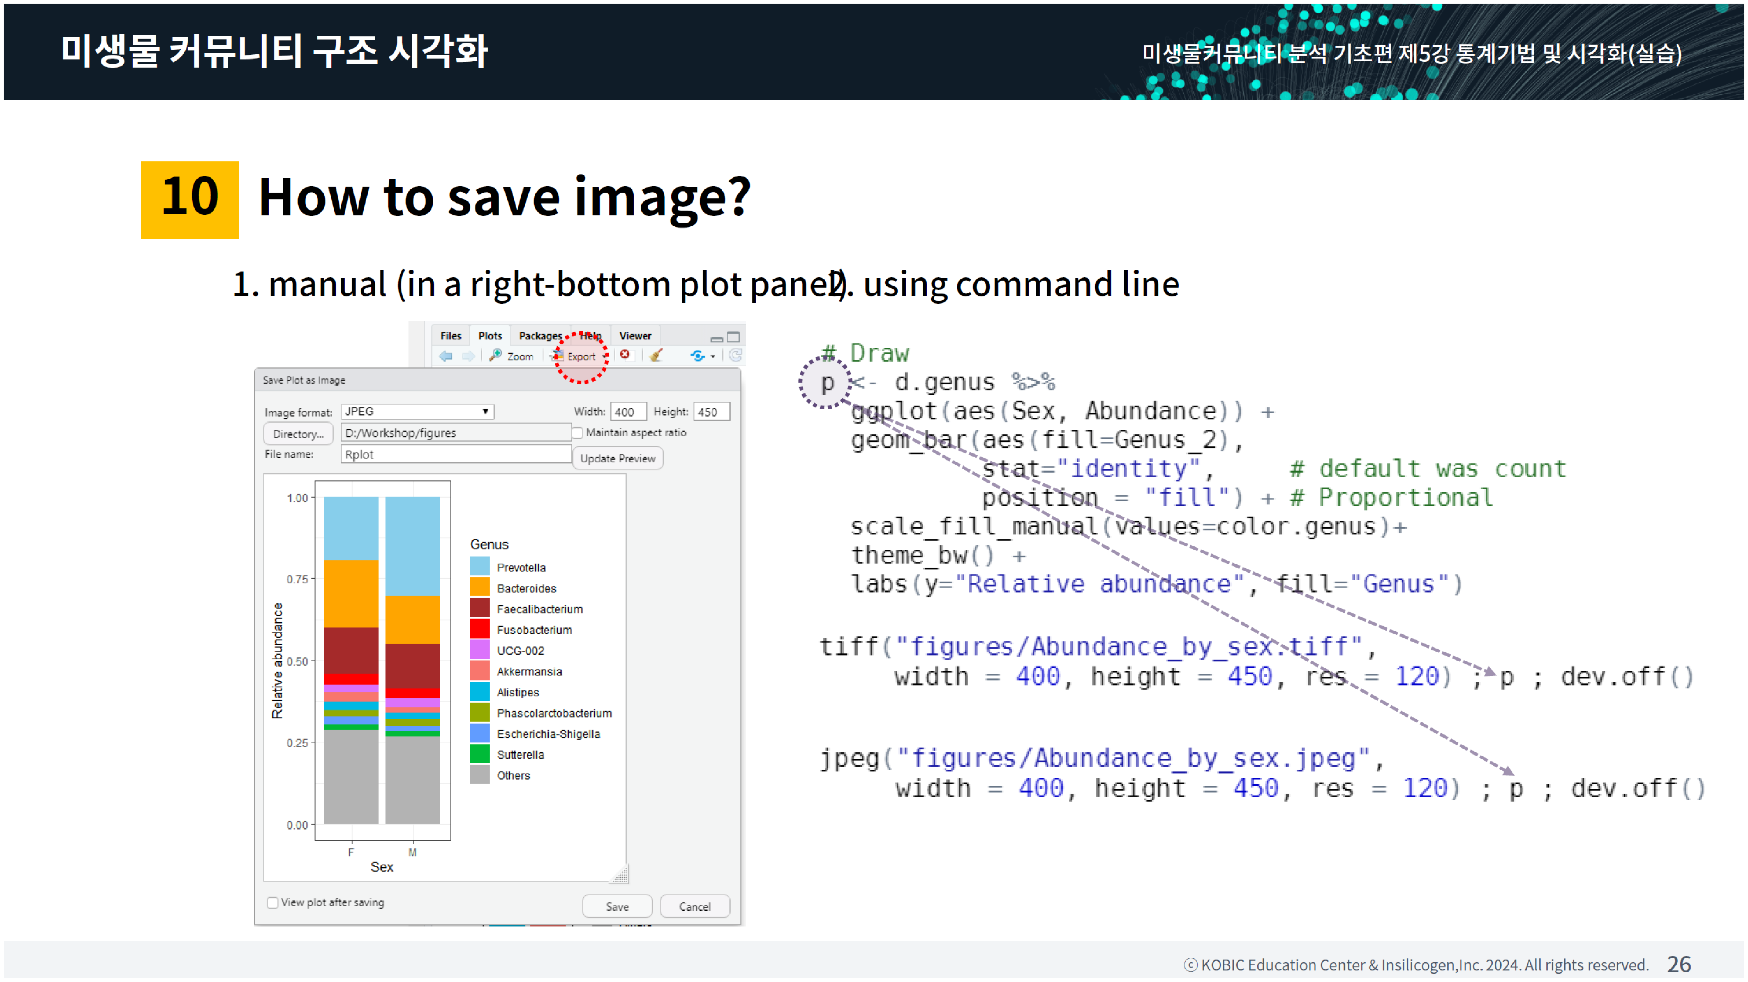Click the Directory... button
Image resolution: width=1748 pixels, height=982 pixels.
point(298,434)
